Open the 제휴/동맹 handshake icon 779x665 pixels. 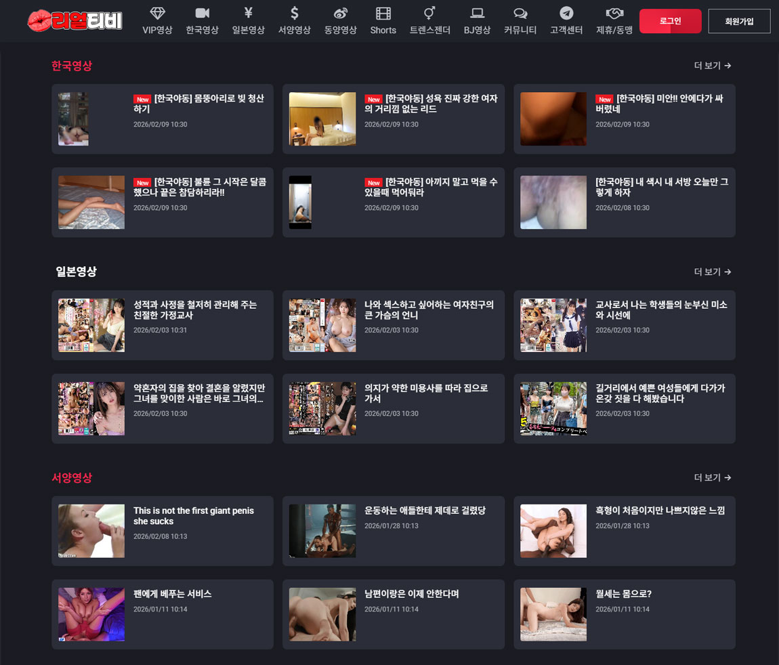(x=614, y=14)
